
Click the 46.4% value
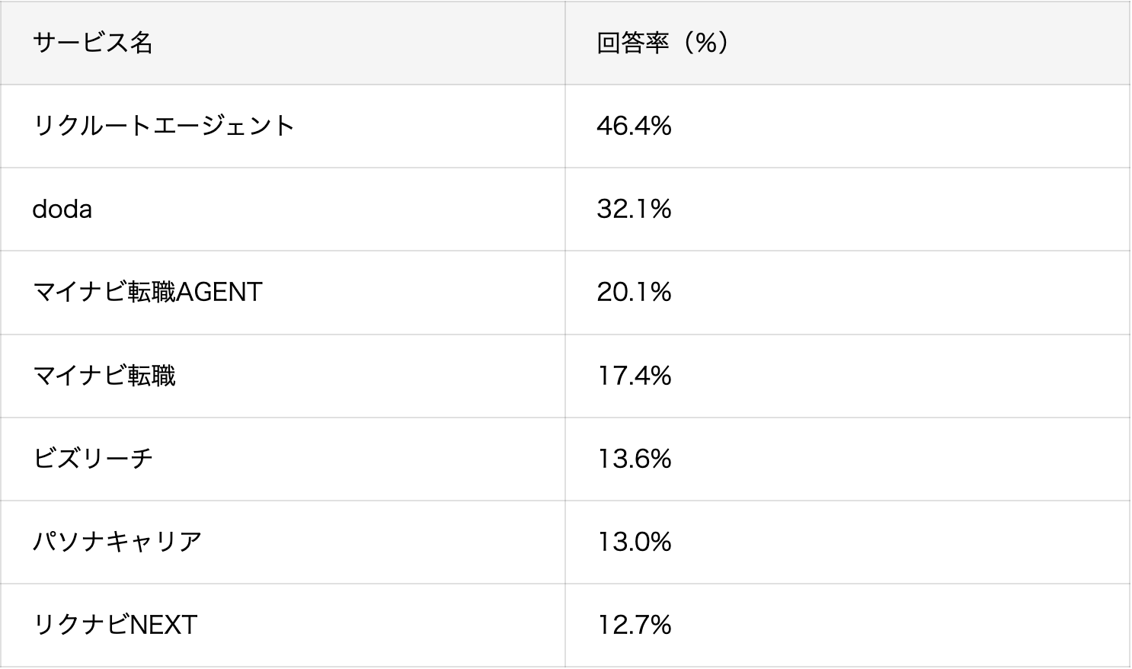coord(634,126)
